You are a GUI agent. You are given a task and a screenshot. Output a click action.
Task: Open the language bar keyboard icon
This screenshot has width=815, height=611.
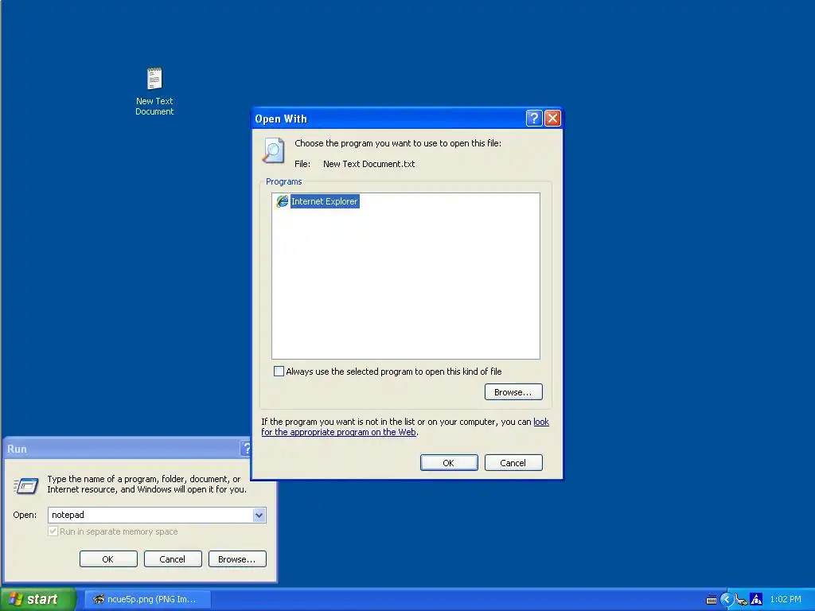click(711, 600)
